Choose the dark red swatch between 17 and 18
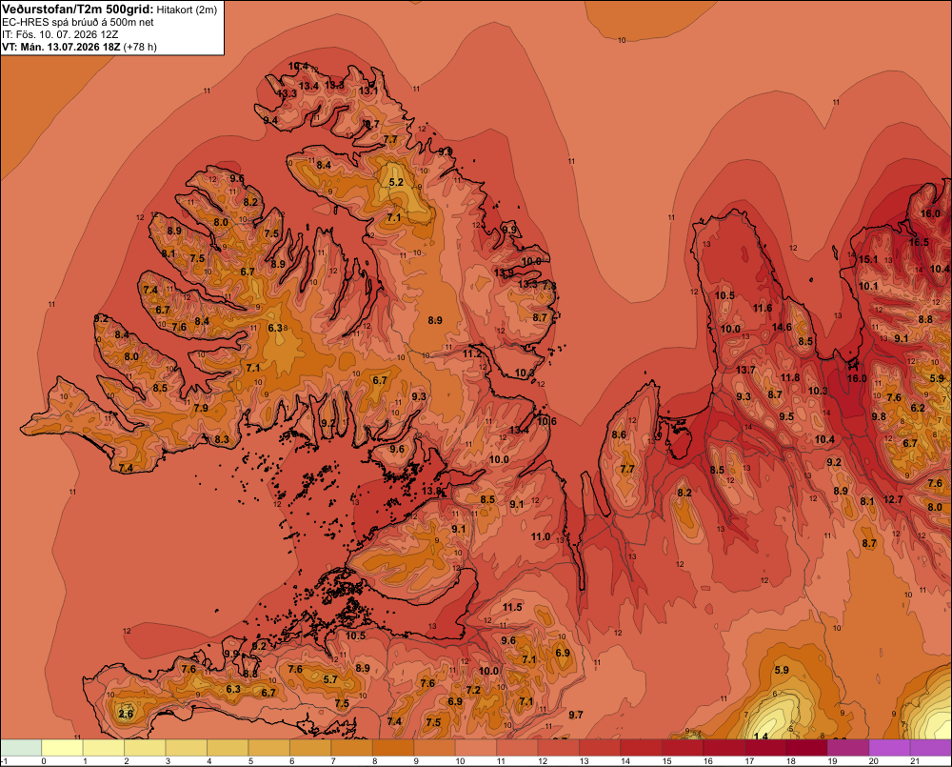952x767 pixels. point(765,747)
